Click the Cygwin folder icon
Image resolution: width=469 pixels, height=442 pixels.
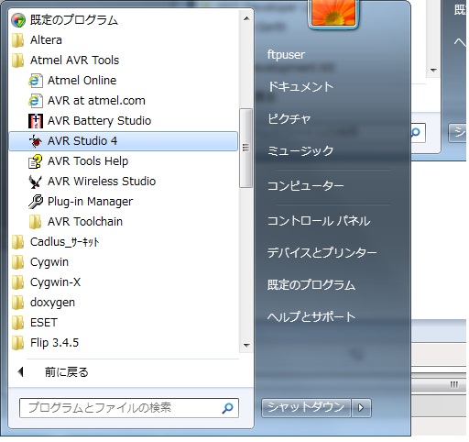(18, 262)
